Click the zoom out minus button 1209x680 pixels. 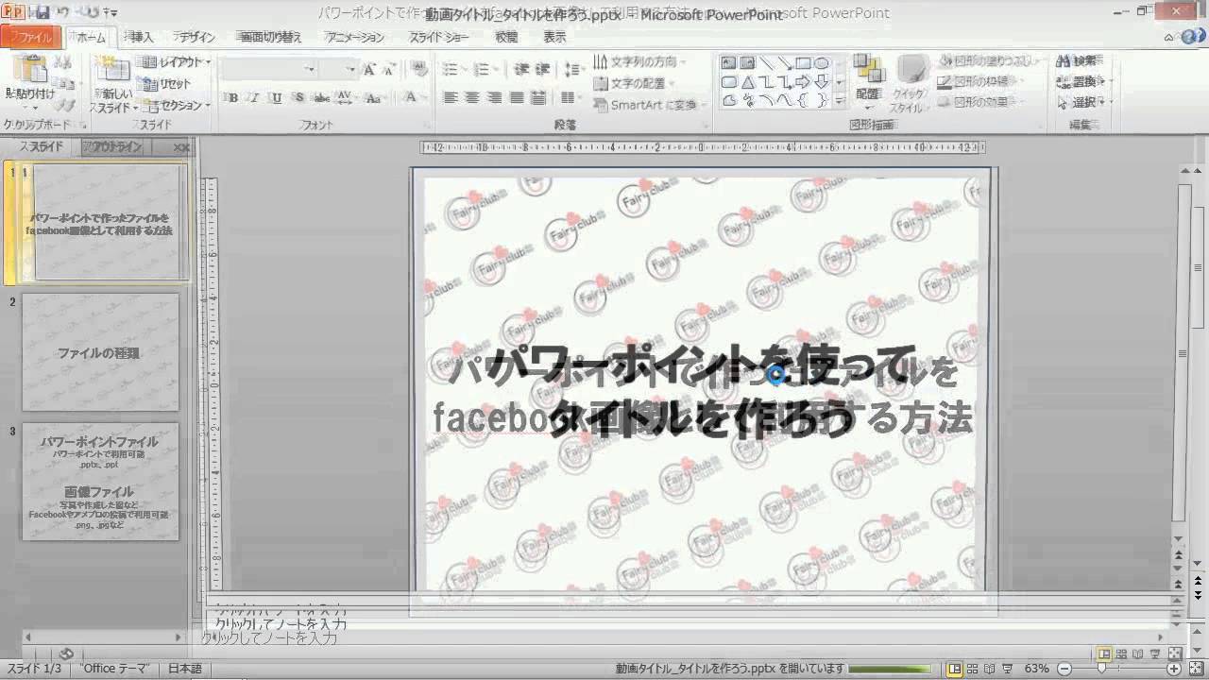tap(1064, 669)
